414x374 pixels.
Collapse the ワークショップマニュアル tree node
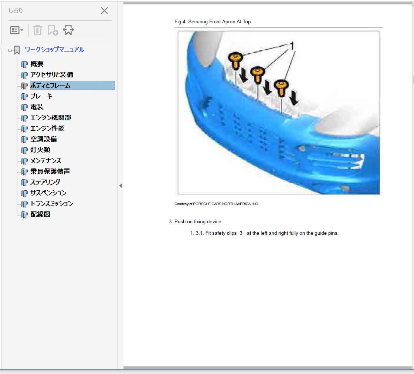(10, 50)
